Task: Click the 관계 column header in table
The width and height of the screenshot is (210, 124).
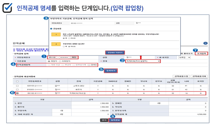Action: point(79,81)
